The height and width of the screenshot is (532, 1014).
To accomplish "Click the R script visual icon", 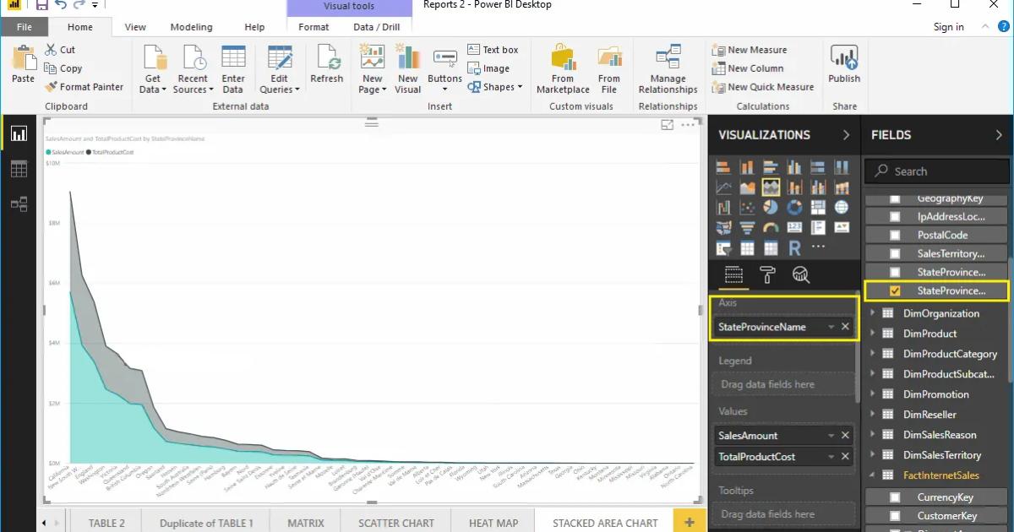I will 793,247.
